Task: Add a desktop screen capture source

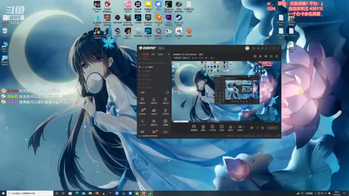Action: [x=194, y=128]
